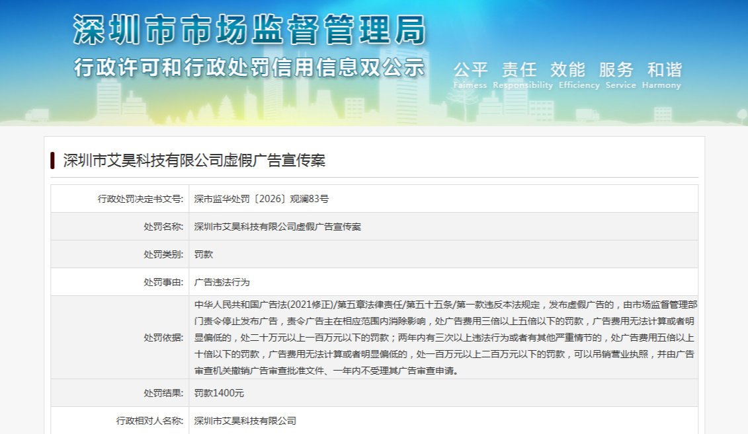Click the 服务 Service slogan
Viewport: 748px width, 434px height.
click(x=620, y=75)
